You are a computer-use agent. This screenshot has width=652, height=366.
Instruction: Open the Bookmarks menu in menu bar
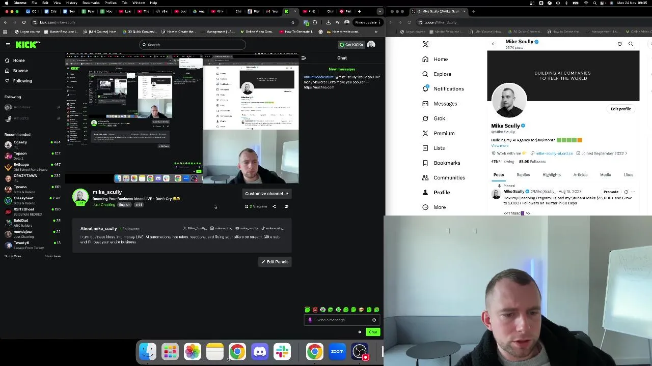91,3
